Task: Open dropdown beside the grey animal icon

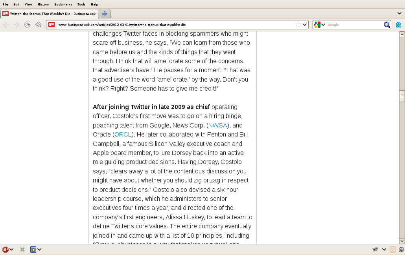Action: (384, 250)
